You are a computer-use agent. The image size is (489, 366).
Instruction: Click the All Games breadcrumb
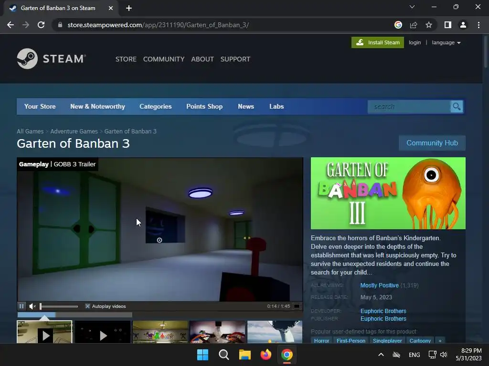(30, 132)
